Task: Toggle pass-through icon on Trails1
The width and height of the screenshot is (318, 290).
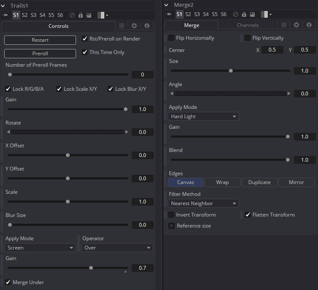Action: pos(72,15)
